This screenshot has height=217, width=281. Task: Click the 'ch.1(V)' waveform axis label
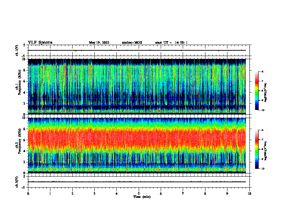(17, 50)
